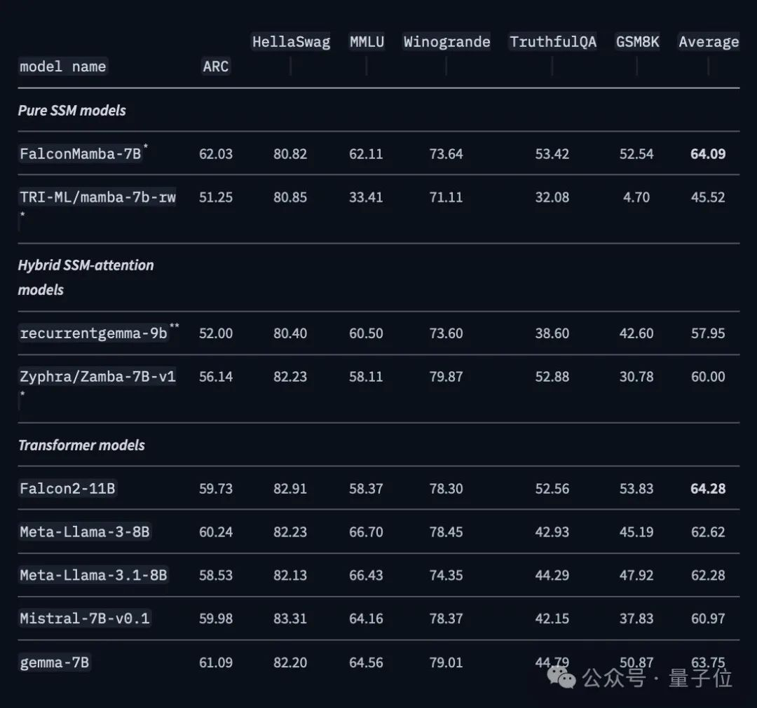Select the Meta-Llama-3-8B model name
Viewport: 757px width, 708px height.
(x=85, y=532)
